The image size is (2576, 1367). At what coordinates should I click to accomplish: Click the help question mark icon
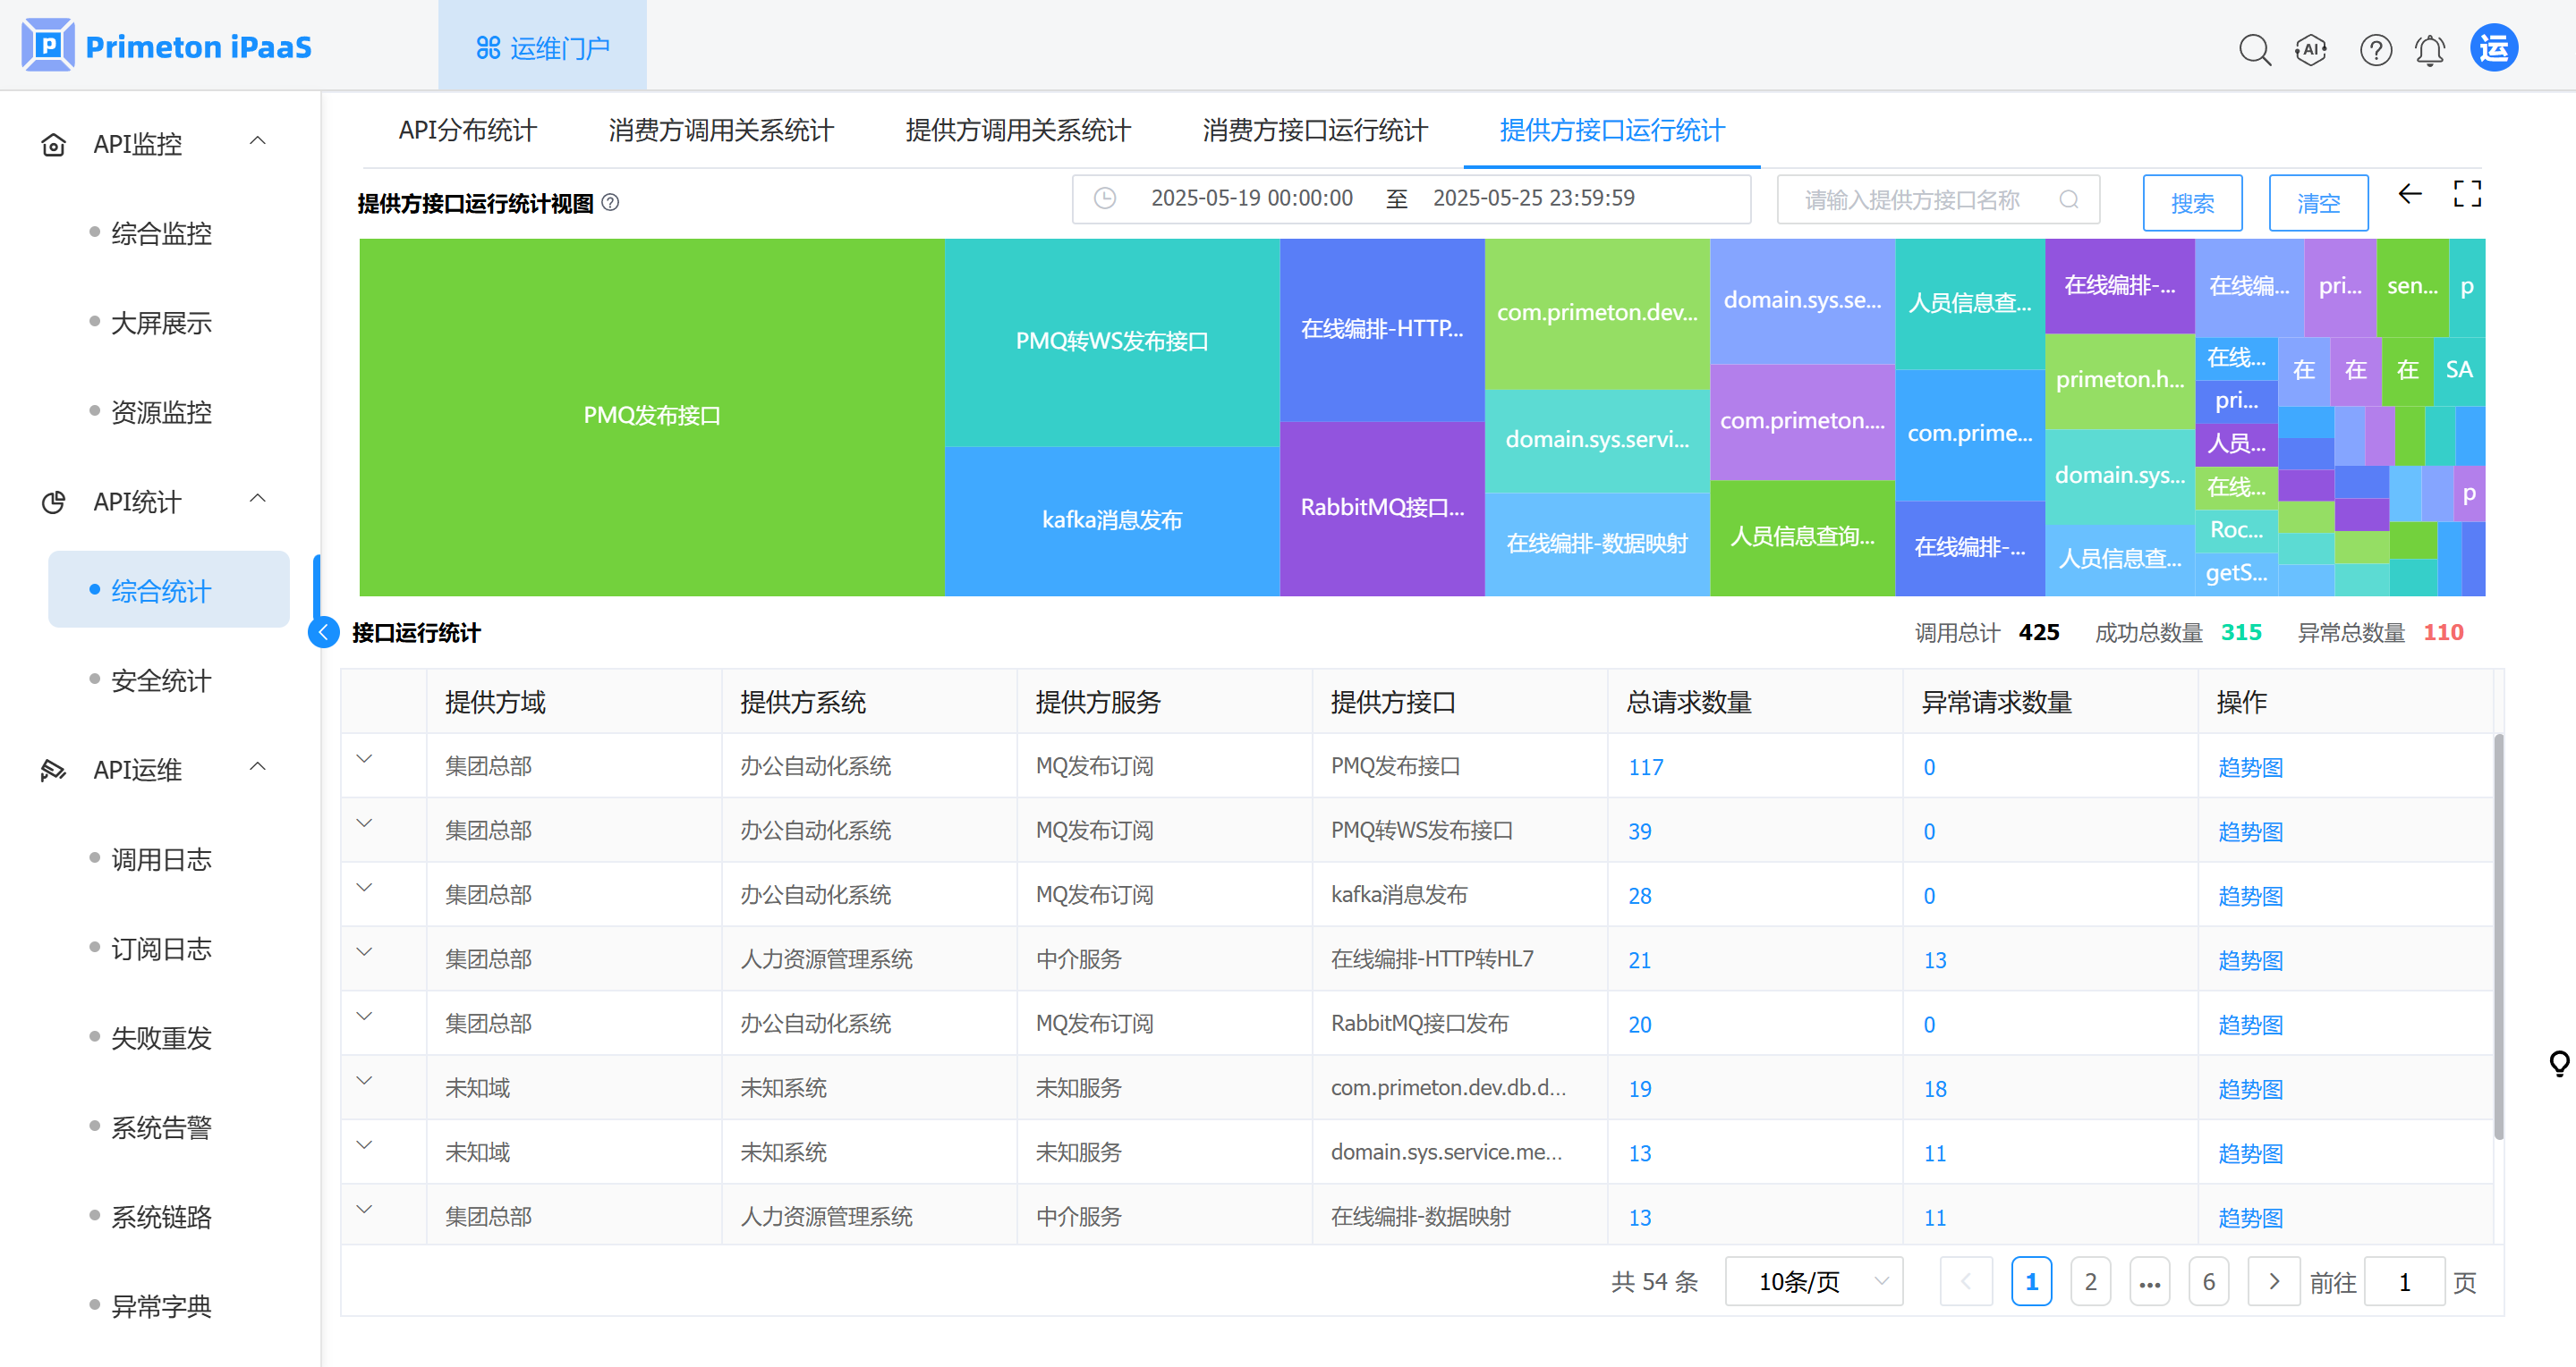(2375, 49)
